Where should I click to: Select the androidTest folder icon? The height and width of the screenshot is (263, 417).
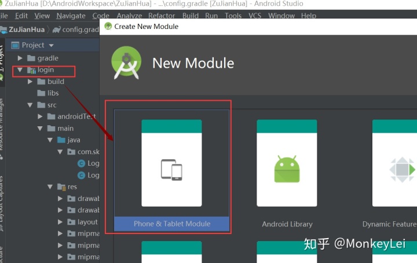click(x=51, y=116)
